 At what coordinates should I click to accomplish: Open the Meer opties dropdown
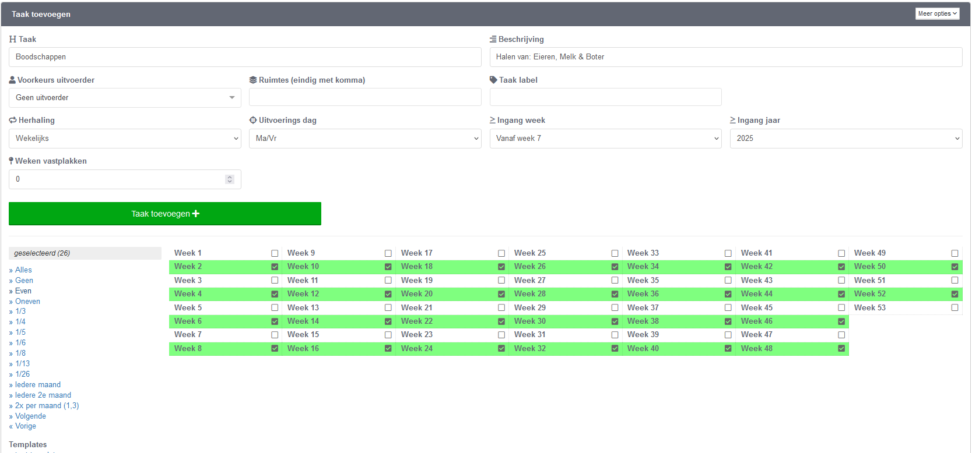tap(938, 13)
